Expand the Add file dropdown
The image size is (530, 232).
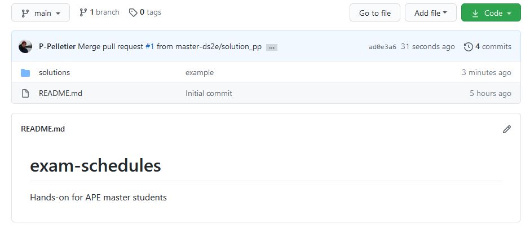point(430,13)
